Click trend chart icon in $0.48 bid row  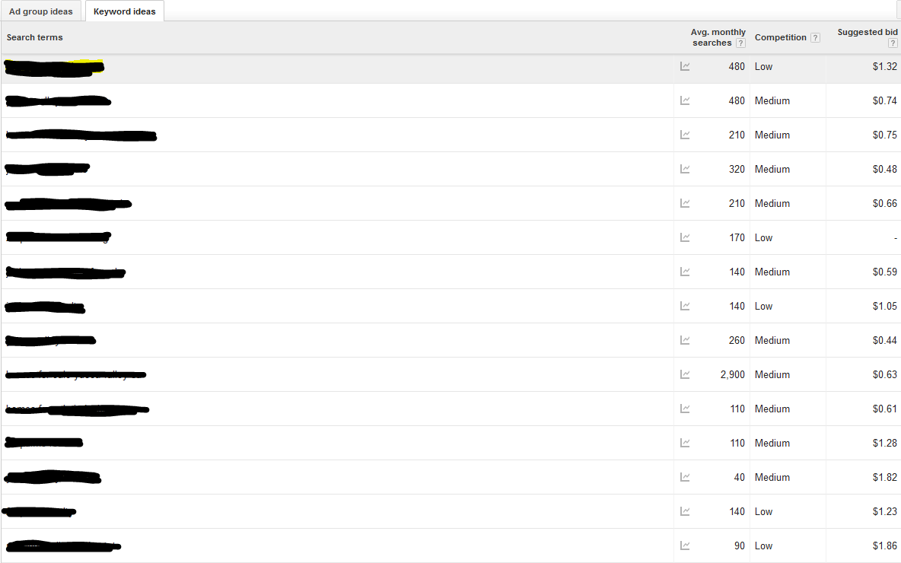(685, 169)
